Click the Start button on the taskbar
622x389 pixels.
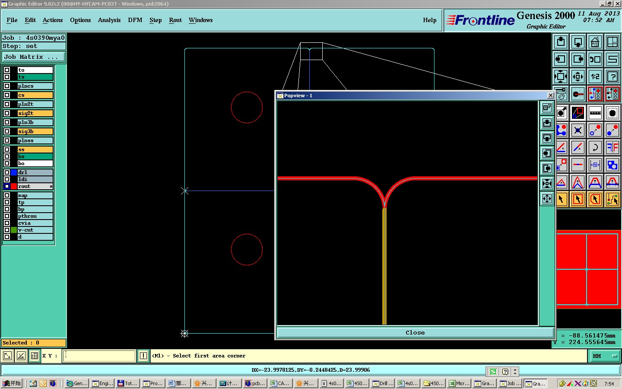tap(12, 383)
